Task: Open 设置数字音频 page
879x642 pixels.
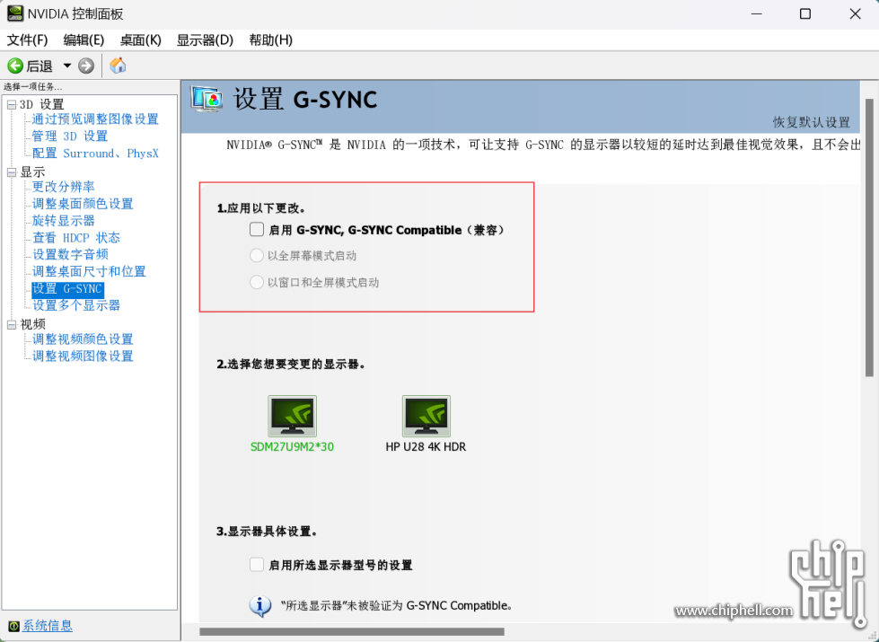Action: pyautogui.click(x=70, y=255)
